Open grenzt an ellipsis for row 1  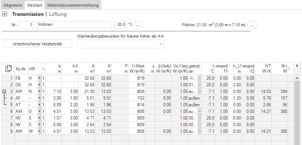[x=199, y=78]
